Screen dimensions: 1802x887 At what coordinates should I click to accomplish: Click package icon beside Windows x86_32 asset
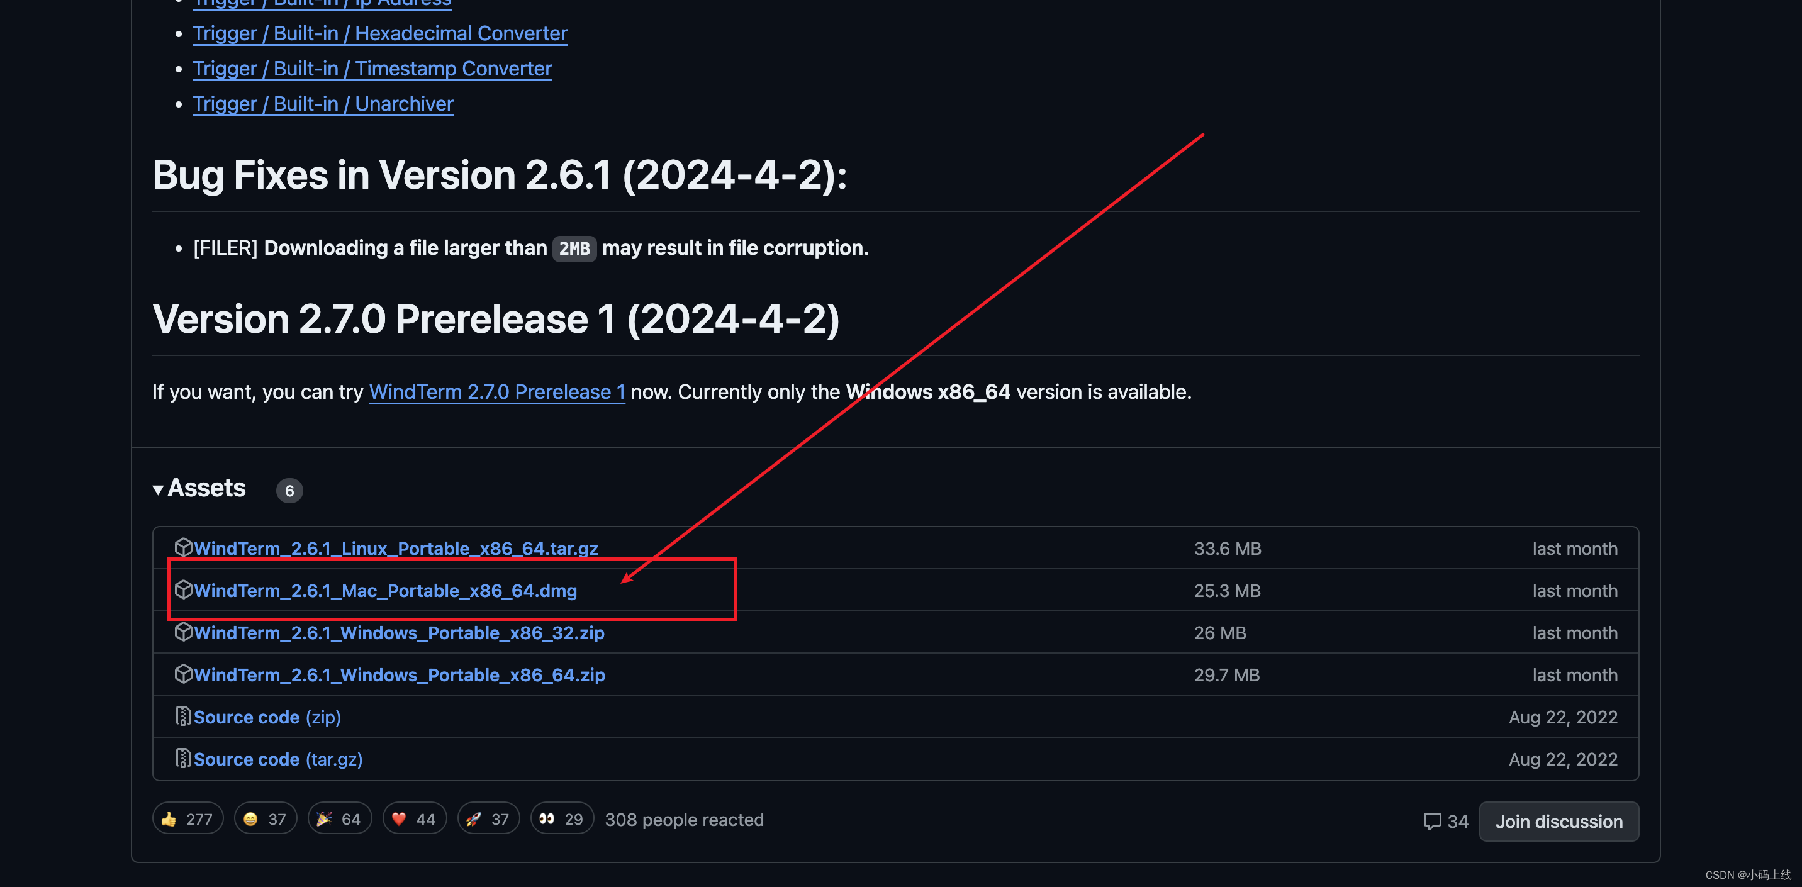click(x=182, y=631)
